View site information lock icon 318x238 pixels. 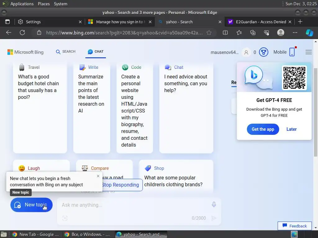coord(39,33)
